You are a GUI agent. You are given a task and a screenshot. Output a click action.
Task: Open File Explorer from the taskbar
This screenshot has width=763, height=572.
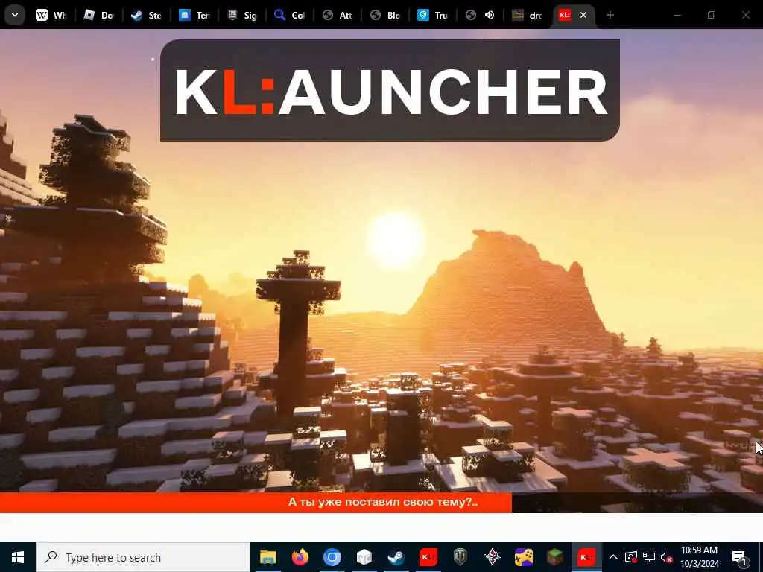tap(267, 557)
